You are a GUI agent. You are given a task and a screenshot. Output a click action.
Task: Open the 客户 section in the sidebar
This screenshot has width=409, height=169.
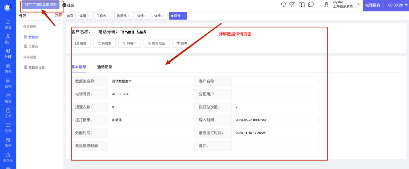coord(8,39)
